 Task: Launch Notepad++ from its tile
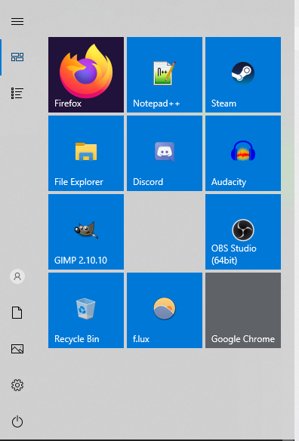coord(165,75)
